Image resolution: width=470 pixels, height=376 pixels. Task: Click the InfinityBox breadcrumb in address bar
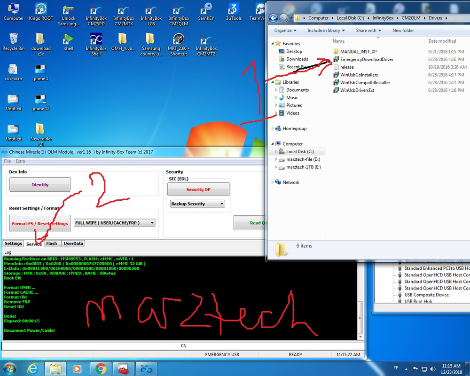click(383, 18)
